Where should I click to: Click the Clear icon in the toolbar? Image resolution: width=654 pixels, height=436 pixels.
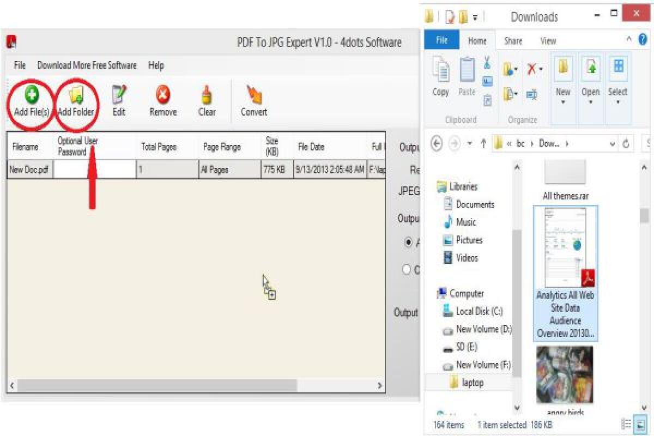[207, 98]
